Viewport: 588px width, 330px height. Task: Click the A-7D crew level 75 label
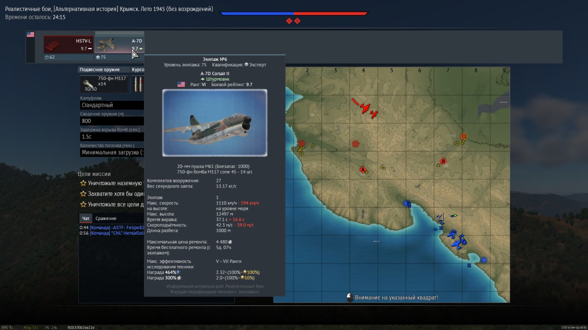pyautogui.click(x=101, y=57)
